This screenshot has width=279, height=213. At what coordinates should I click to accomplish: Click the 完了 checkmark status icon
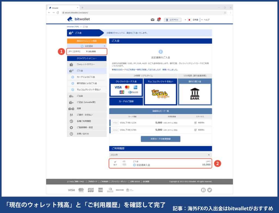115,162
